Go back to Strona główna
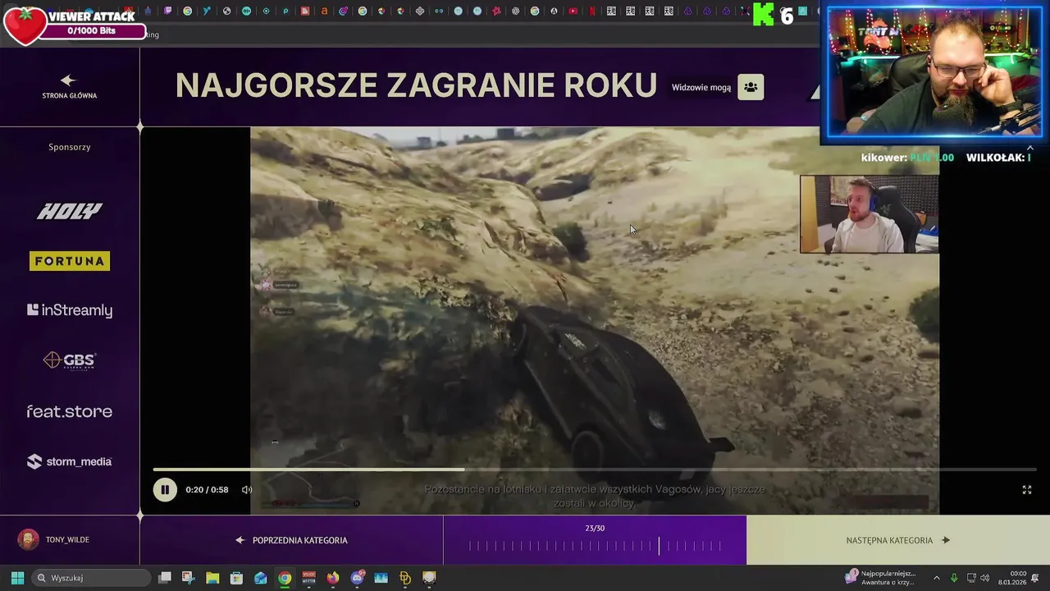 (70, 87)
